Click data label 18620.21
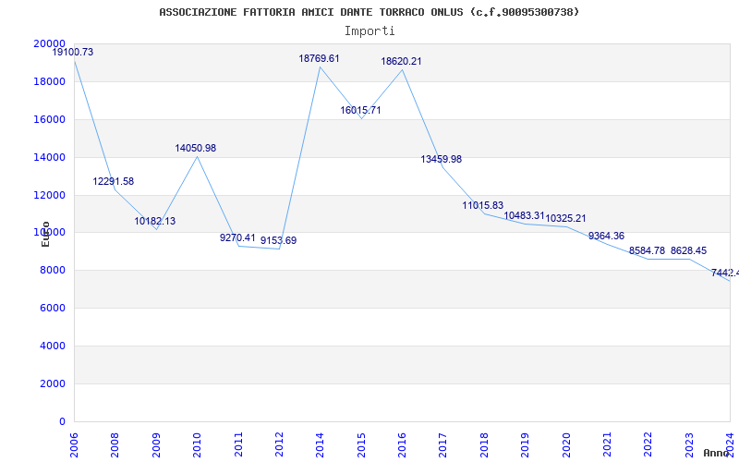 click(x=401, y=61)
